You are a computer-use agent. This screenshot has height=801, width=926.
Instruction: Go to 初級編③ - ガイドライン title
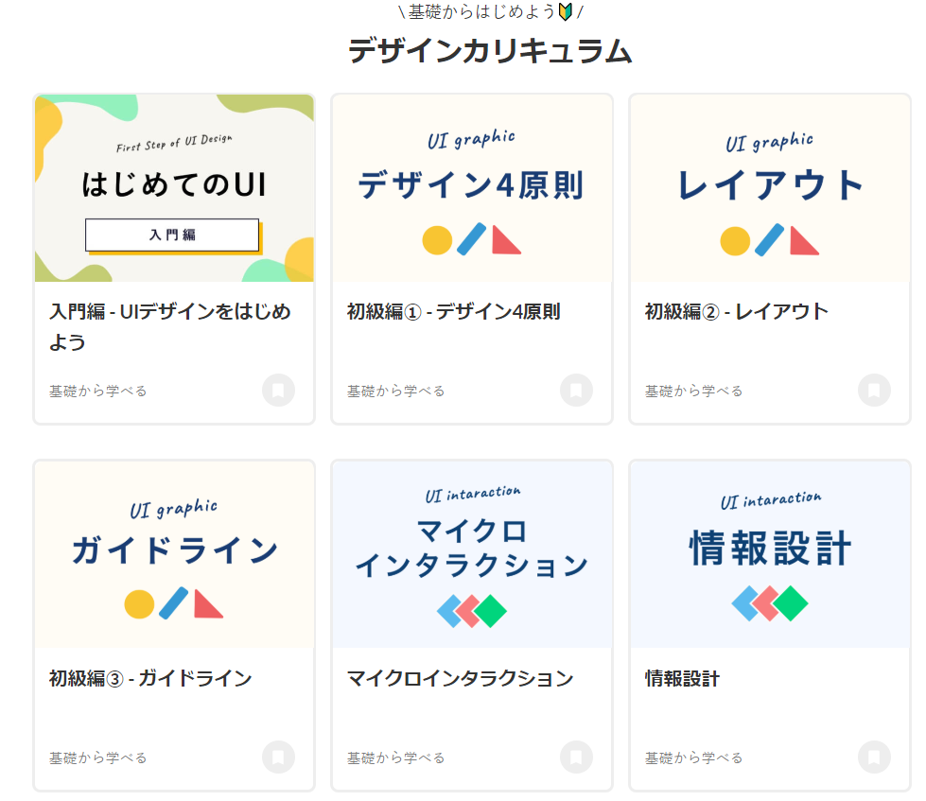click(150, 678)
